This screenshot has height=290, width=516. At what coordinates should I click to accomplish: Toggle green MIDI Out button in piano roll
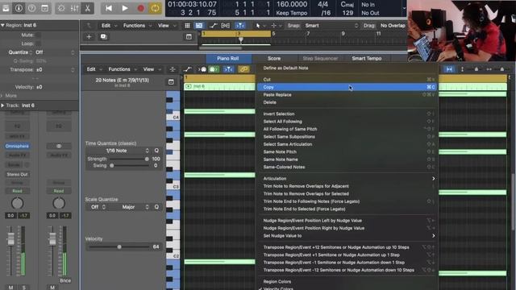(x=214, y=69)
